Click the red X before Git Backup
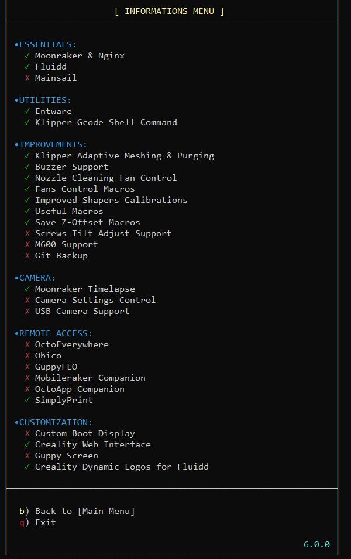The width and height of the screenshot is (351, 559). coord(27,256)
